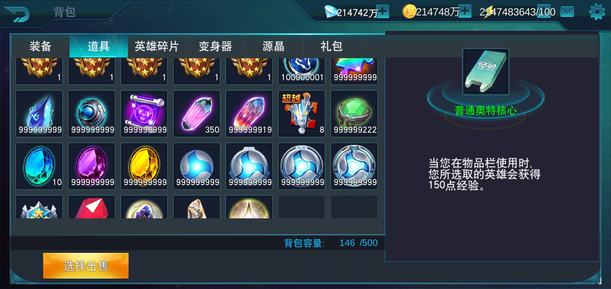Select the pink crystal with count 350

[x=197, y=114]
